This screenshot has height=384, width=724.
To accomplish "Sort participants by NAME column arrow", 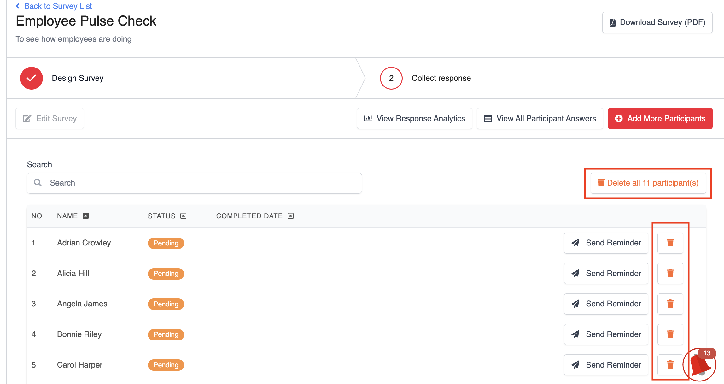I will point(85,216).
